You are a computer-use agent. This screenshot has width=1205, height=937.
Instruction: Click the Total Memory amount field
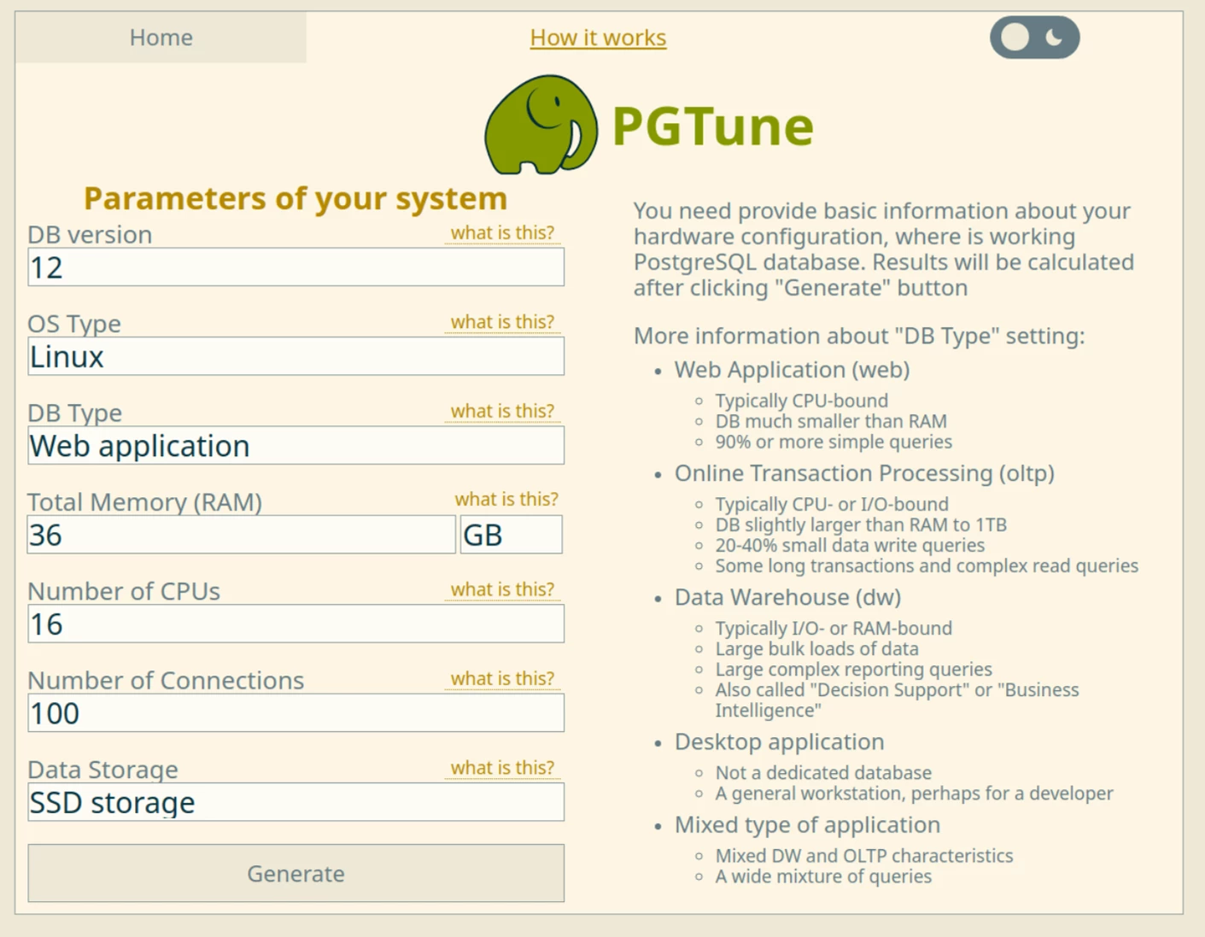[241, 536]
